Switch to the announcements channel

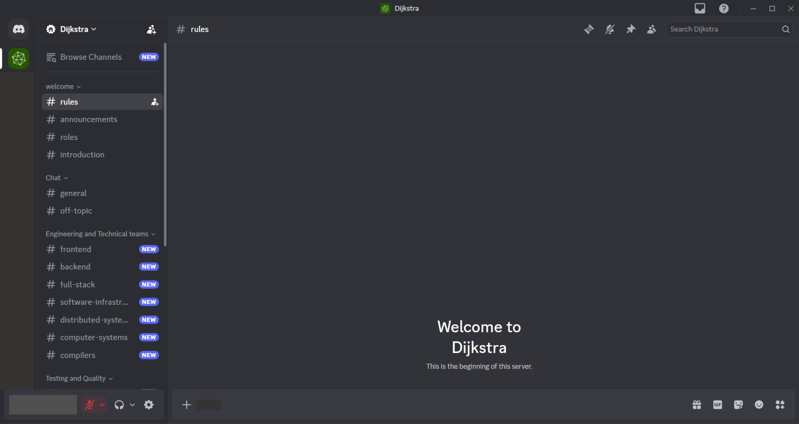coord(89,120)
